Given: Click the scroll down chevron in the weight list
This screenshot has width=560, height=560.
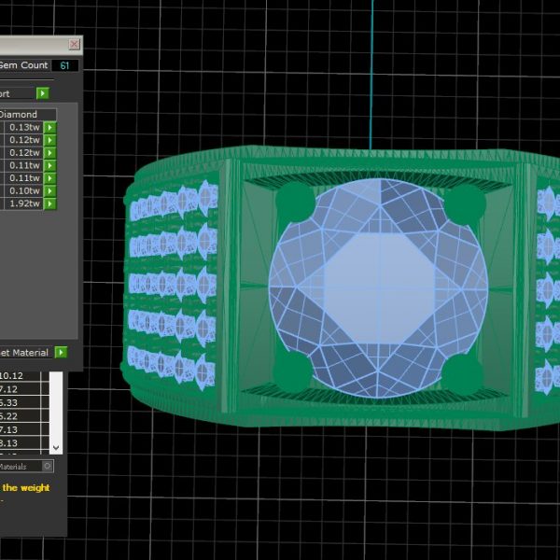Looking at the screenshot, I should [56, 447].
